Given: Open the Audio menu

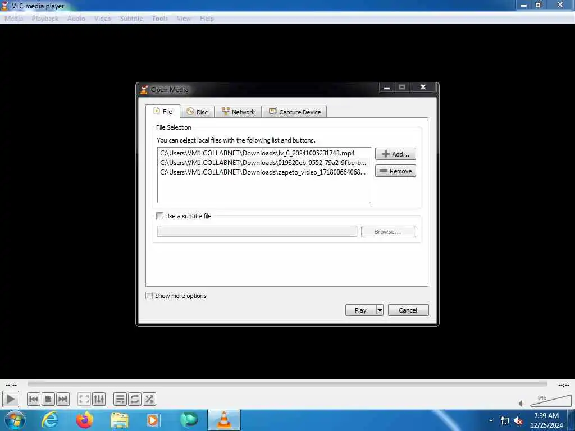Looking at the screenshot, I should click(x=76, y=19).
